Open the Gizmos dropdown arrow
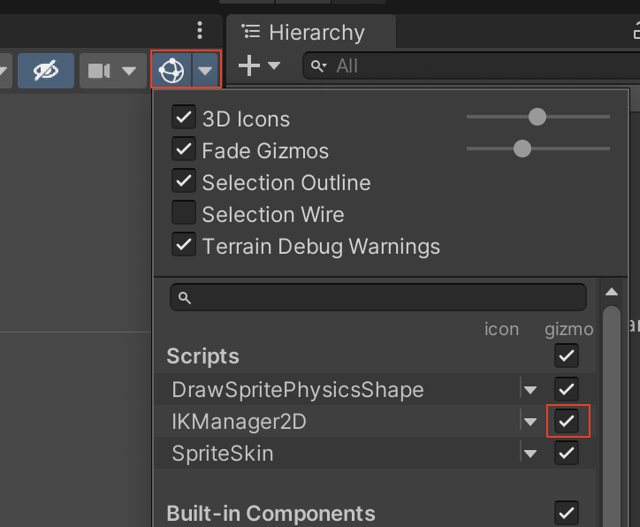This screenshot has width=640, height=527. (x=206, y=71)
